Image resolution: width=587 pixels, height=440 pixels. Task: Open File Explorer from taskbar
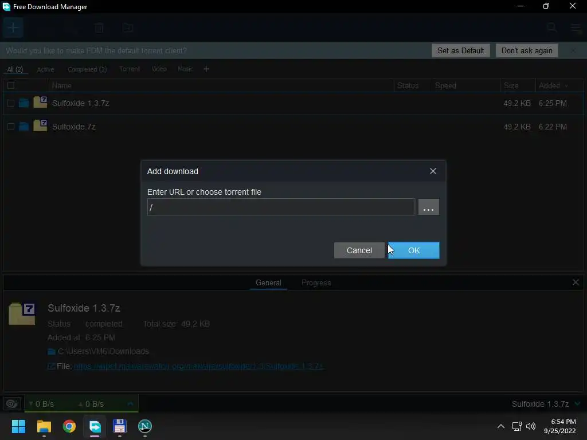pyautogui.click(x=44, y=426)
